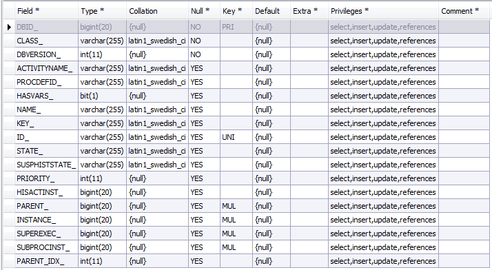Screen dimensions: 492x270
Task: Select the MUL key cell for INSTANCE_
Action: coord(236,220)
